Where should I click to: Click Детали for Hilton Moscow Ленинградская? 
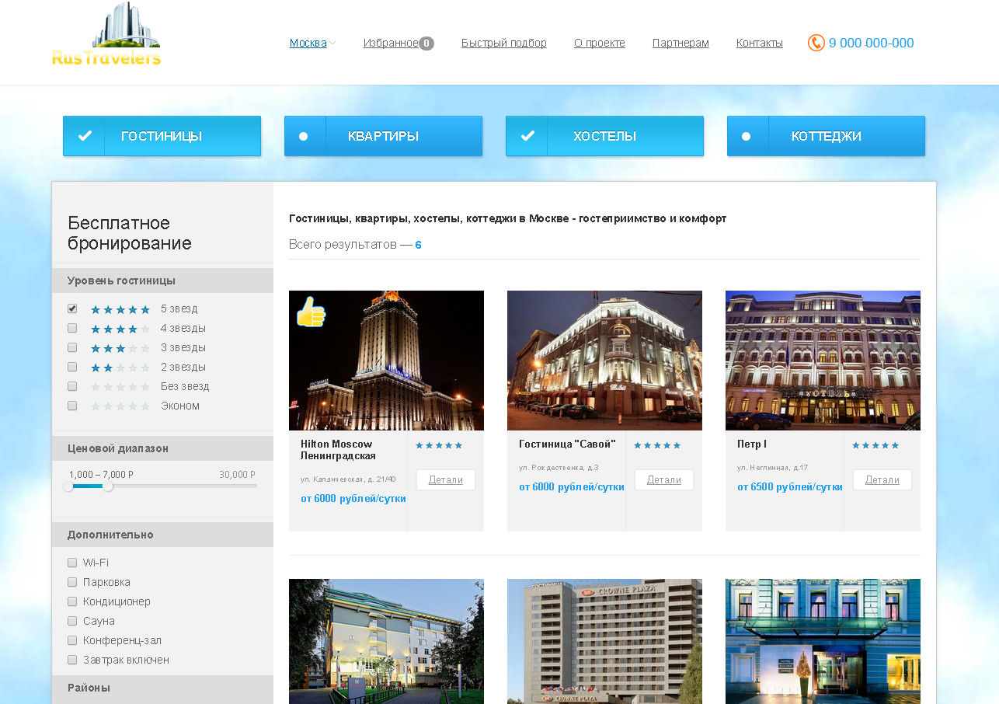point(445,479)
